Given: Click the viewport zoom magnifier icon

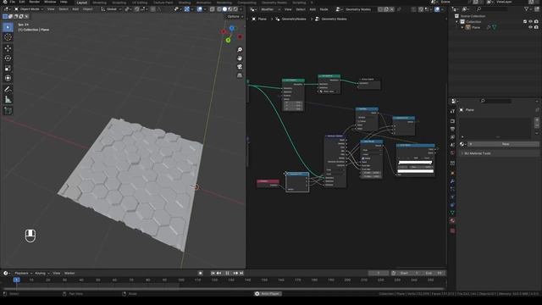Looking at the screenshot, I should [x=240, y=50].
